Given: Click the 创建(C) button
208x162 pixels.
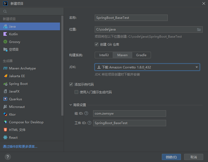Looking at the screenshot, I should point(171,157).
